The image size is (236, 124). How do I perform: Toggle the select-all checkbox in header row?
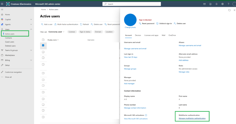click(x=43, y=40)
